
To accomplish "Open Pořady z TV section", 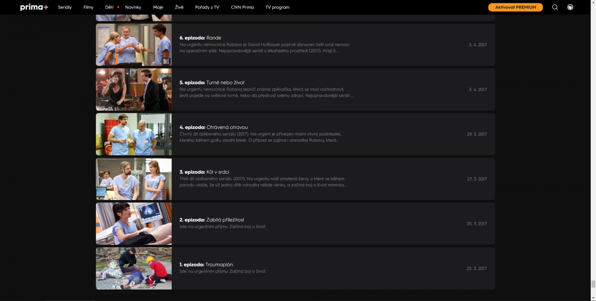I will [x=207, y=7].
